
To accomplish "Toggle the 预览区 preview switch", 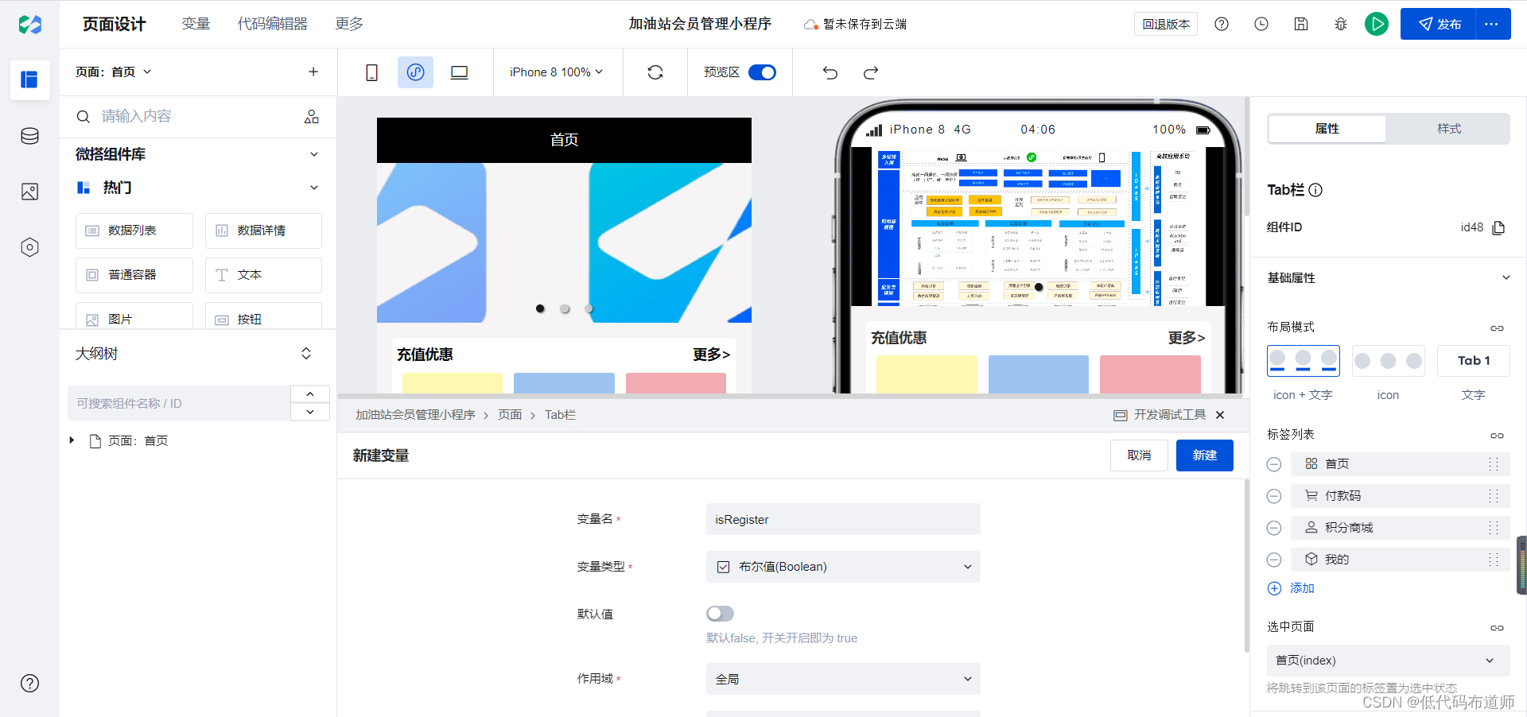I will (x=762, y=72).
